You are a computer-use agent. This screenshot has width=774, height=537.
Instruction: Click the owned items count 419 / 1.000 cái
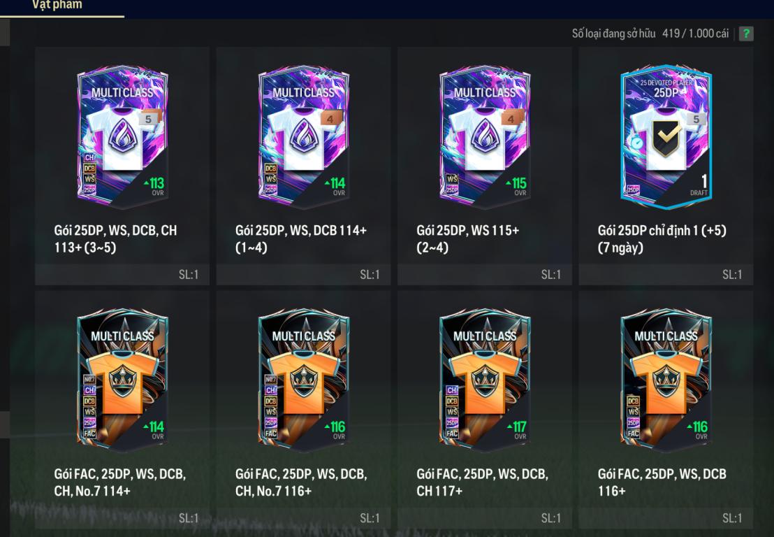coord(695,34)
